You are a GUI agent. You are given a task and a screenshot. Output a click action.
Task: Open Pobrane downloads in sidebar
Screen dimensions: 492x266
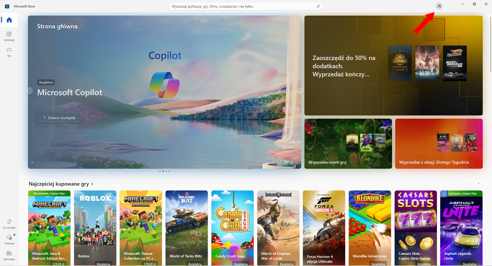[9, 240]
